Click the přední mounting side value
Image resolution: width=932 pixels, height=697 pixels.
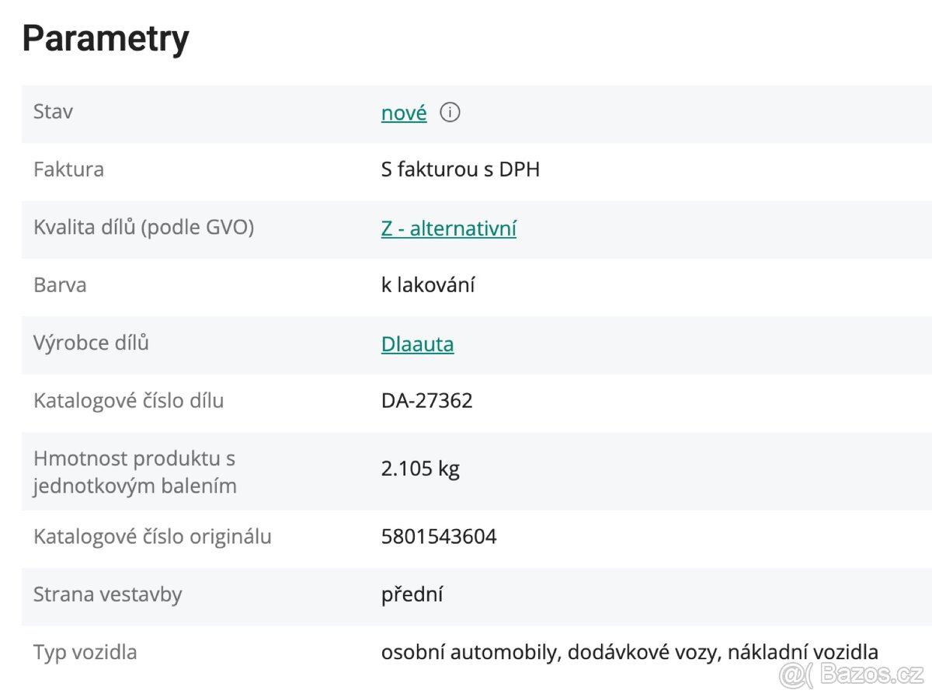point(412,595)
